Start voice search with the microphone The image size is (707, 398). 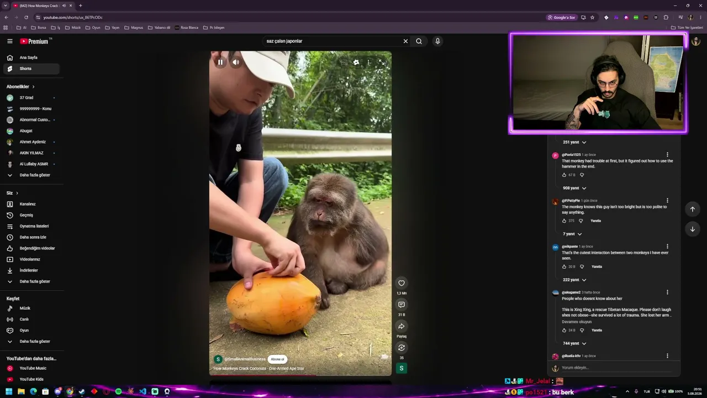point(437,41)
